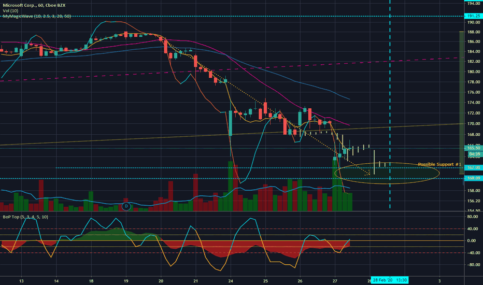
Task: Click the 80.00 BoP scale label
Action: (473, 217)
